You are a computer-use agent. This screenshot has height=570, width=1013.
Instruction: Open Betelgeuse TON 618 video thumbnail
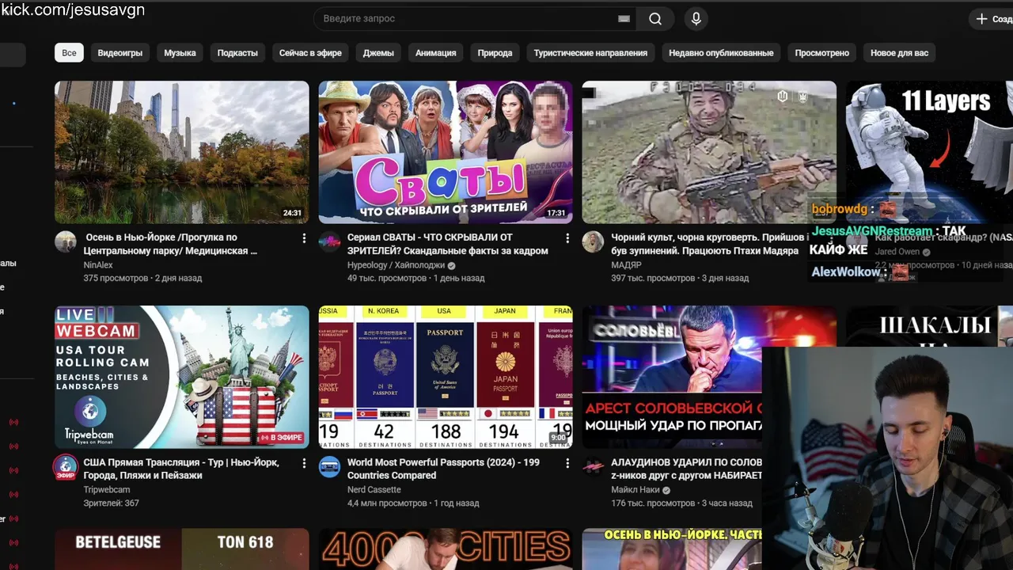(x=182, y=549)
